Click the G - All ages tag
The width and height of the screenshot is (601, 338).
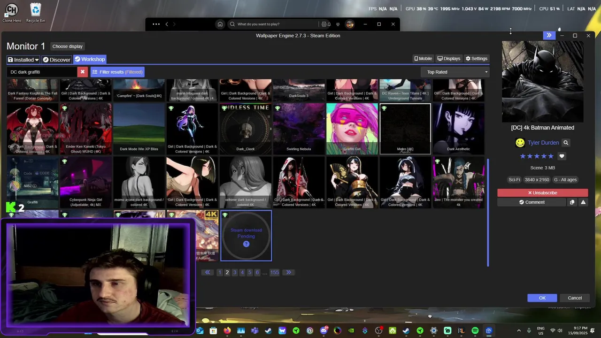(565, 180)
